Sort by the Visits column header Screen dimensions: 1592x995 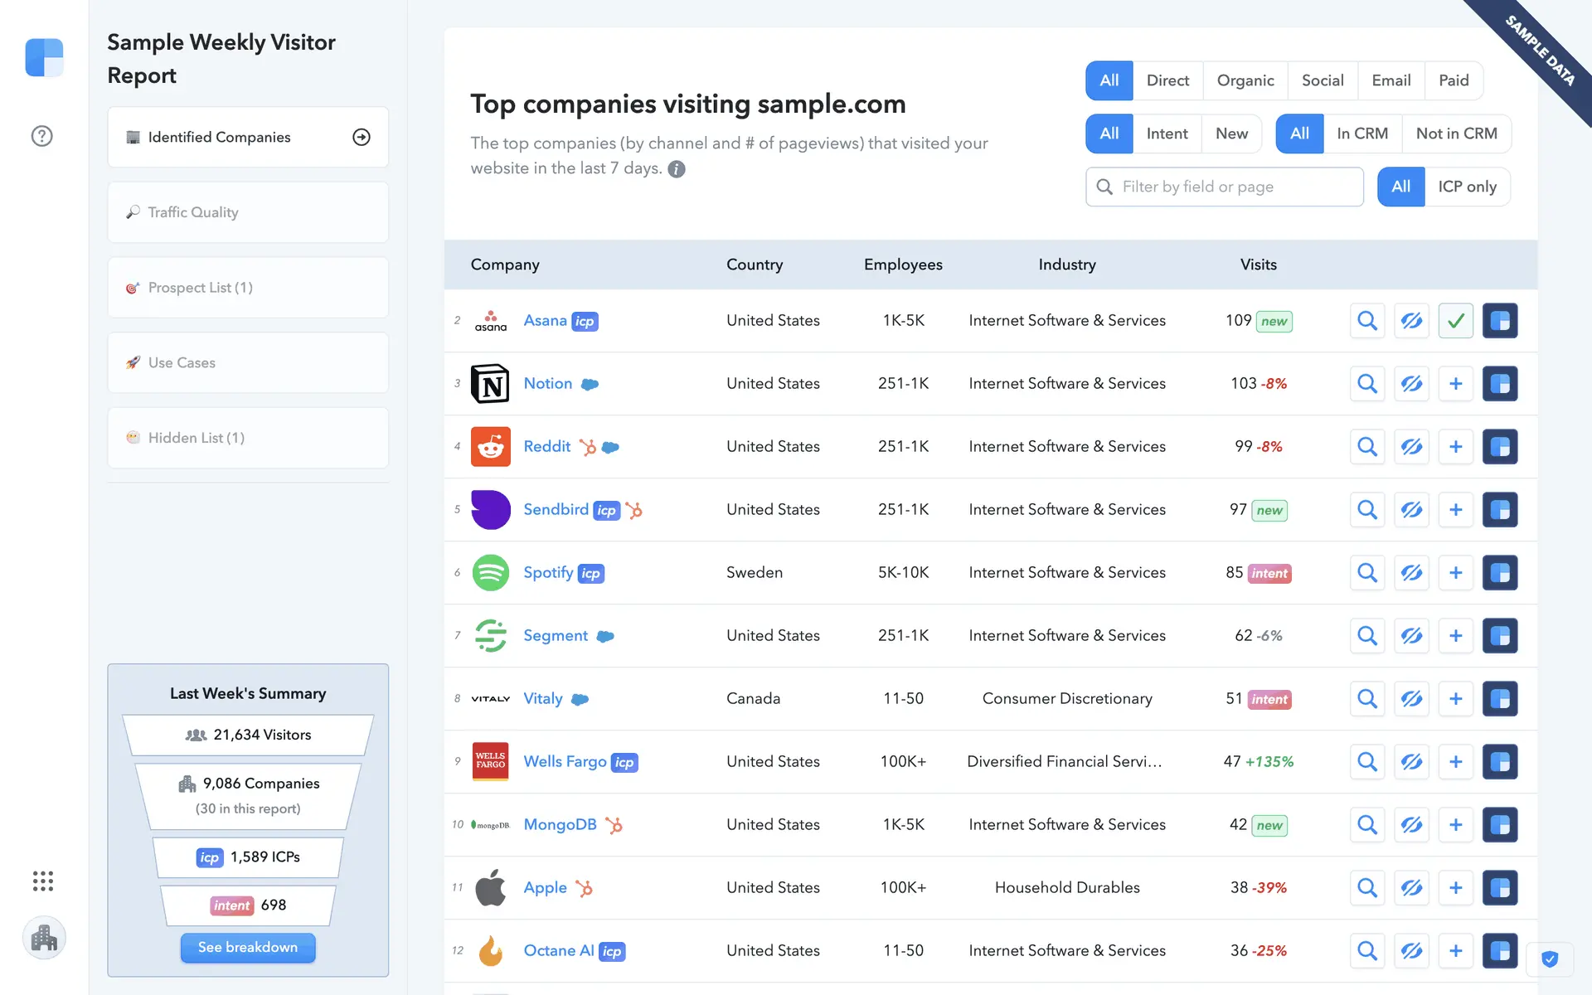click(1258, 265)
